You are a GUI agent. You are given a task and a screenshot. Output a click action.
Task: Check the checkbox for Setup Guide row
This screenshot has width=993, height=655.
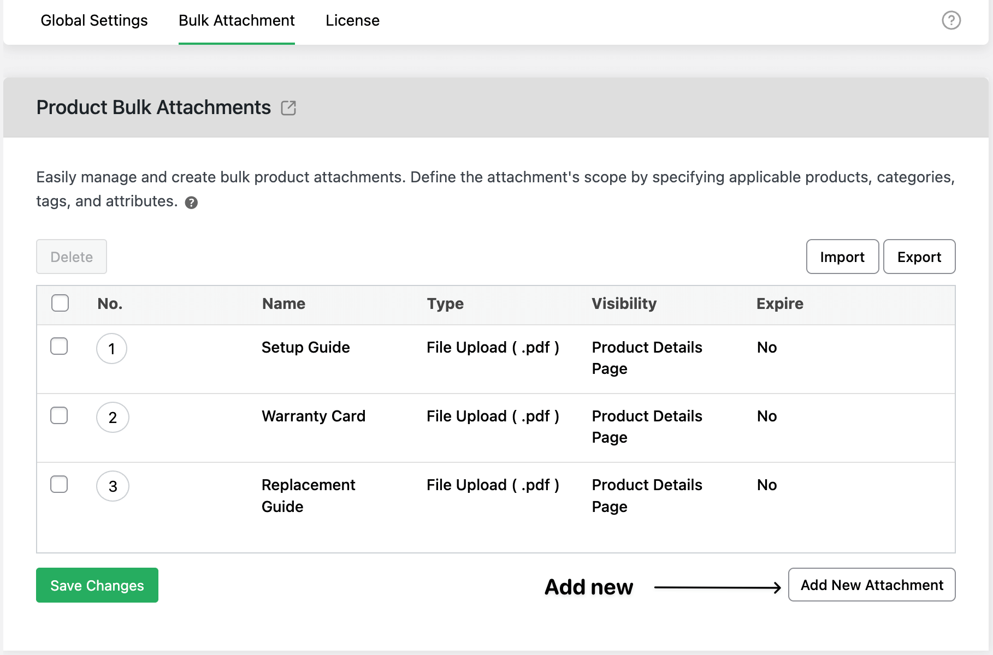59,346
